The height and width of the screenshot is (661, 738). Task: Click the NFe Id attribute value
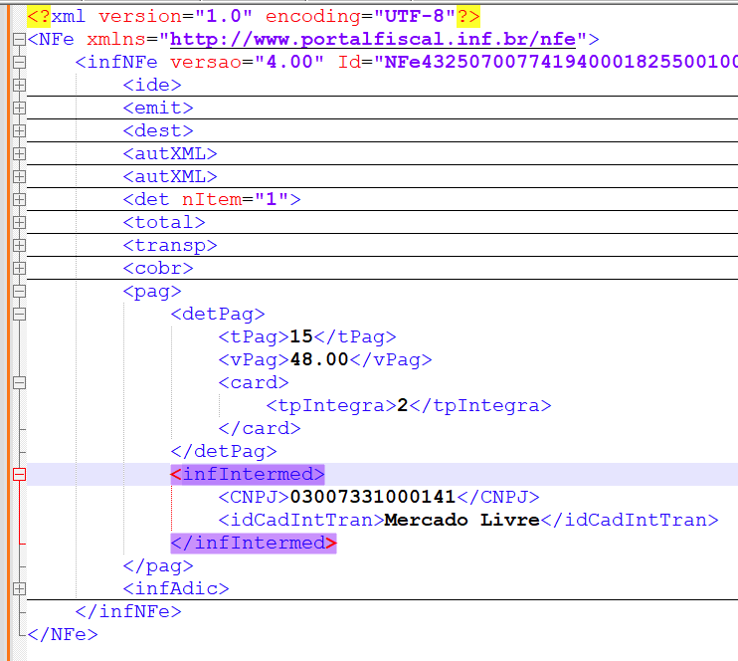(561, 62)
